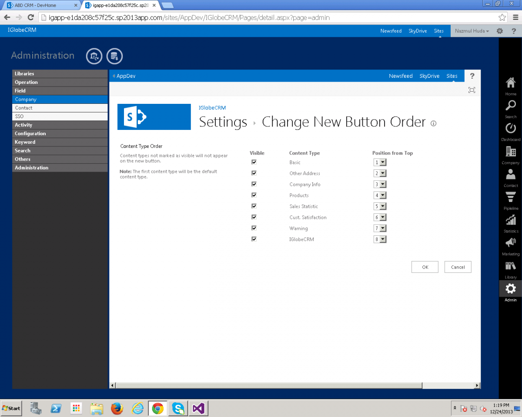The height and width of the screenshot is (417, 522).
Task: Open position dropdown for IGlobeCRM
Action: pyautogui.click(x=380, y=239)
